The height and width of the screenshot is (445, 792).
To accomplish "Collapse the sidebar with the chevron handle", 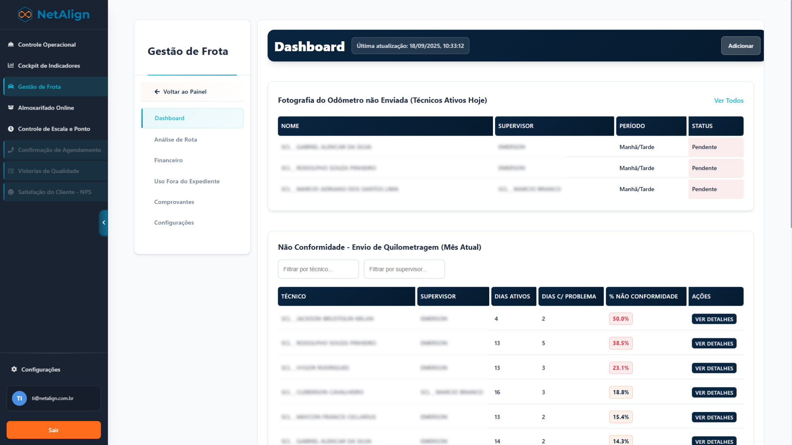I will 104,222.
